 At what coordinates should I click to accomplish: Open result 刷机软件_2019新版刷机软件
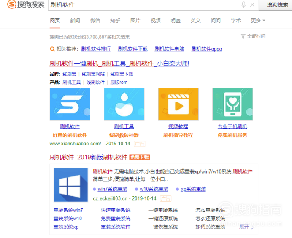tap(89, 157)
